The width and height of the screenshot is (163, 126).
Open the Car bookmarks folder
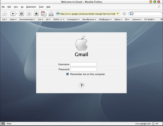[x=40, y=19]
